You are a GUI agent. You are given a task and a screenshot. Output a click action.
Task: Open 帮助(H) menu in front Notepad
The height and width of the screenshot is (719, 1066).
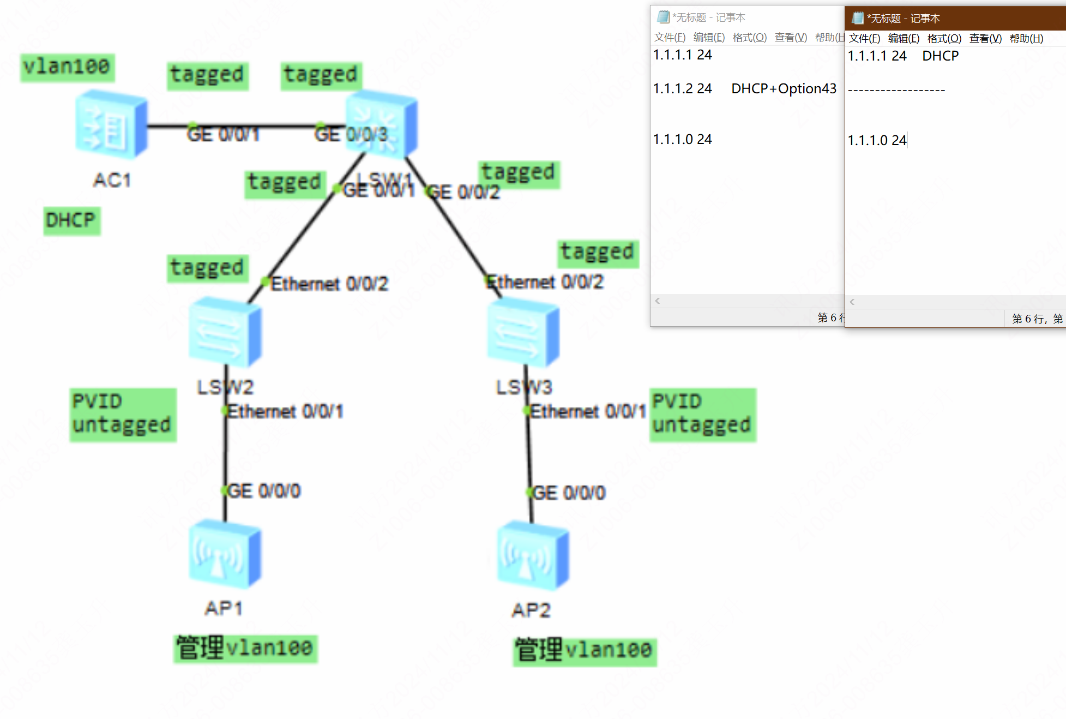1027,39
